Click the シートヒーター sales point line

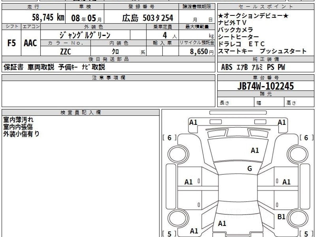click(x=239, y=37)
